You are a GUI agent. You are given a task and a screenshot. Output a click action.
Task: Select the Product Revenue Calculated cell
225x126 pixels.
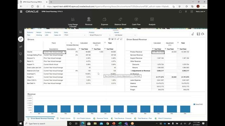pos(158,52)
